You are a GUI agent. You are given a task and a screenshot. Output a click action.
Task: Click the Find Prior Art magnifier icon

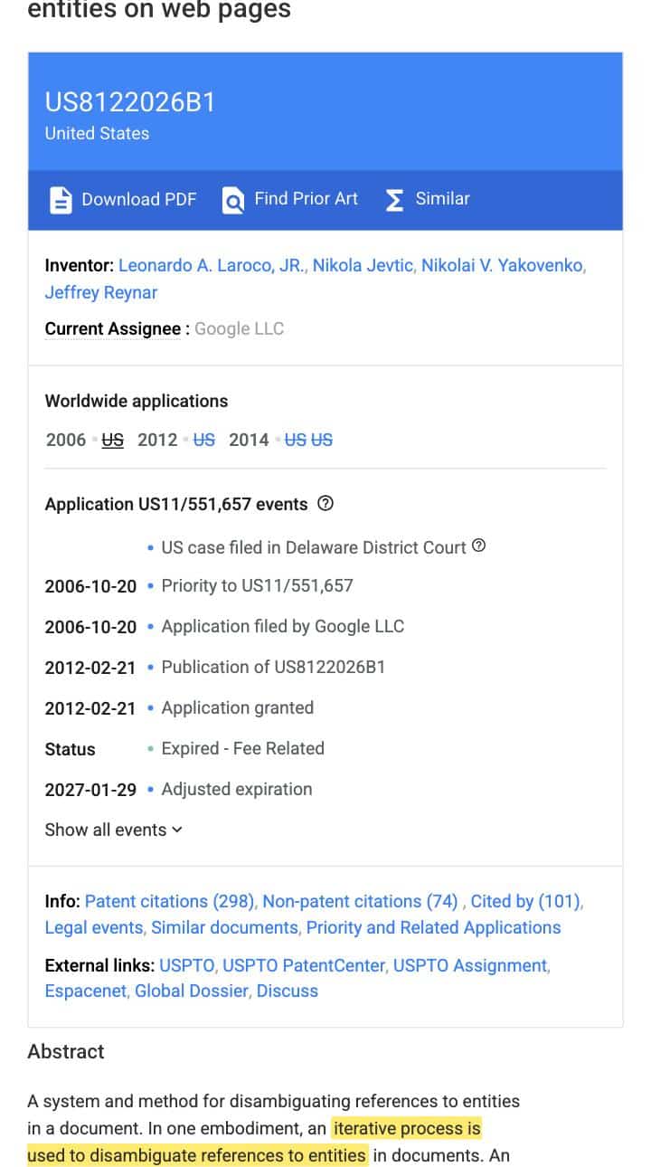(233, 200)
